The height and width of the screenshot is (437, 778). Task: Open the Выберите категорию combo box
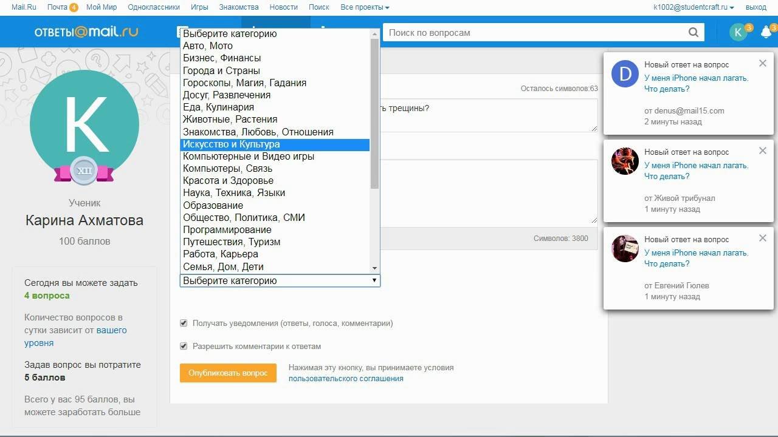280,280
